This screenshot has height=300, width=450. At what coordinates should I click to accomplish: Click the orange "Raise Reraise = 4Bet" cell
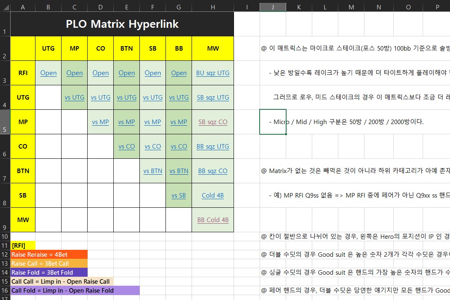coord(49,254)
